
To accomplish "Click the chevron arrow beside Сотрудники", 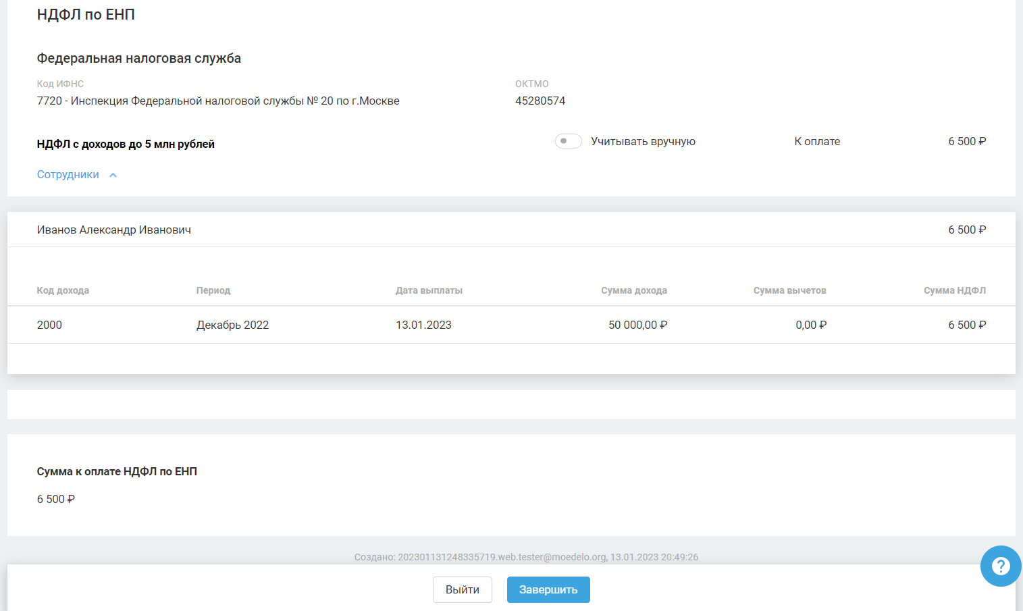I will 113,176.
